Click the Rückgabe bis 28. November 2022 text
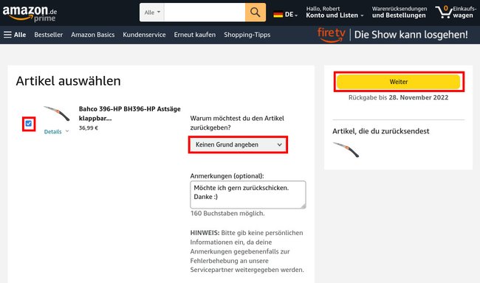Image resolution: width=480 pixels, height=283 pixels. (x=398, y=97)
